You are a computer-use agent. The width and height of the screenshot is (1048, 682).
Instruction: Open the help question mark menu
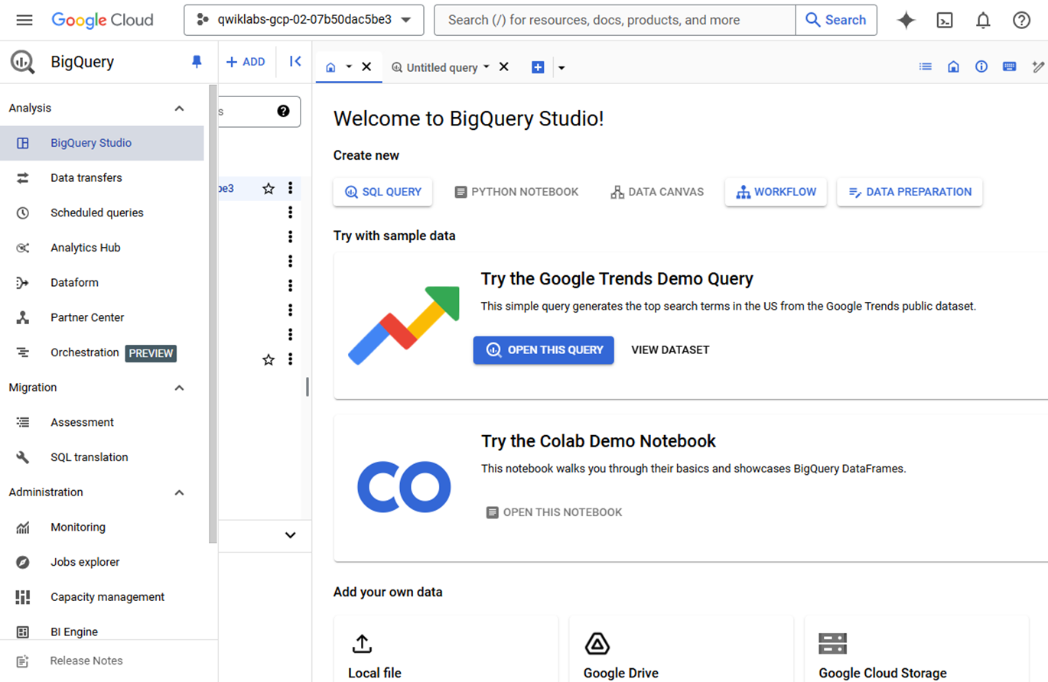point(1021,21)
